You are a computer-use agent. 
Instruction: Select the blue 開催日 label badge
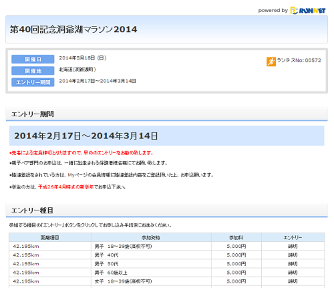(33, 59)
